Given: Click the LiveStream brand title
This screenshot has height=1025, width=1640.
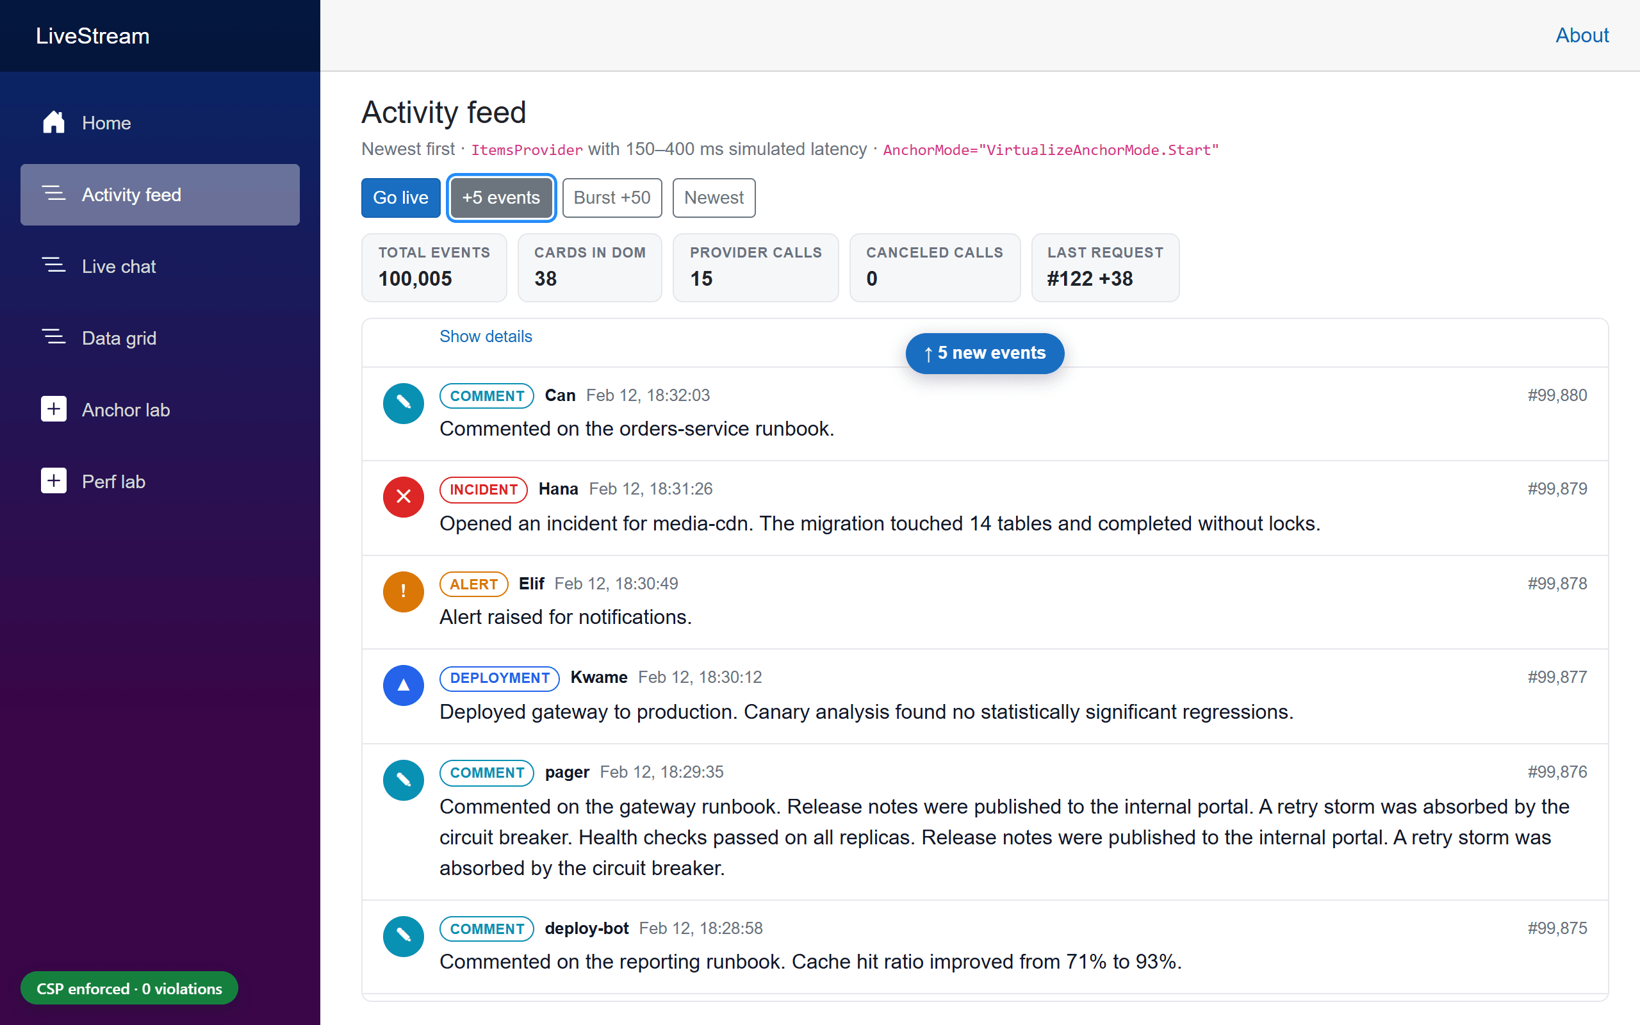Looking at the screenshot, I should point(93,36).
